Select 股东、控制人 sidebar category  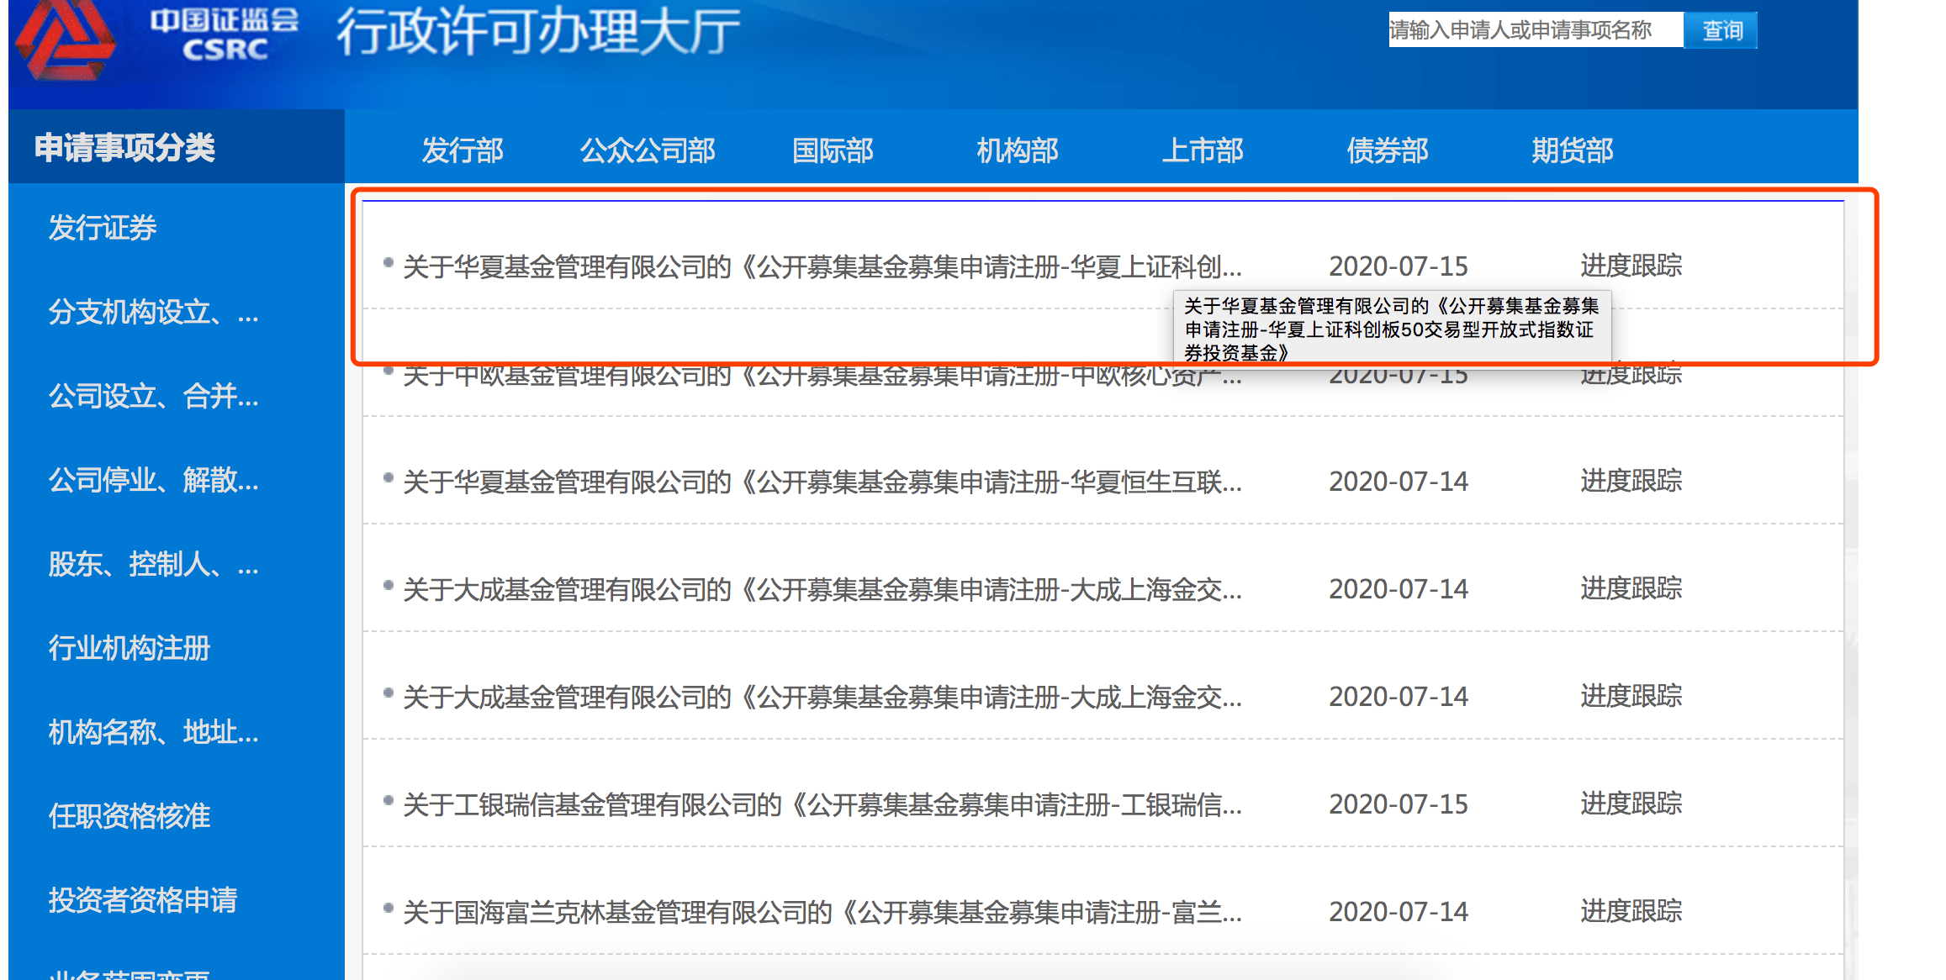[153, 564]
